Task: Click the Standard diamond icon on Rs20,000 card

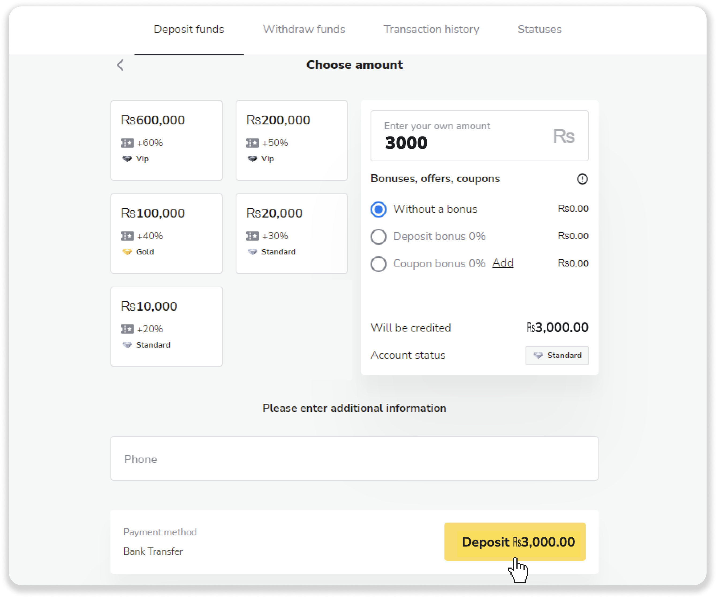Action: tap(252, 252)
